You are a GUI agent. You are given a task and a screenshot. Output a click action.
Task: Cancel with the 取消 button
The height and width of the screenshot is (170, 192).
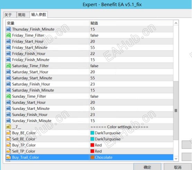(x=177, y=167)
